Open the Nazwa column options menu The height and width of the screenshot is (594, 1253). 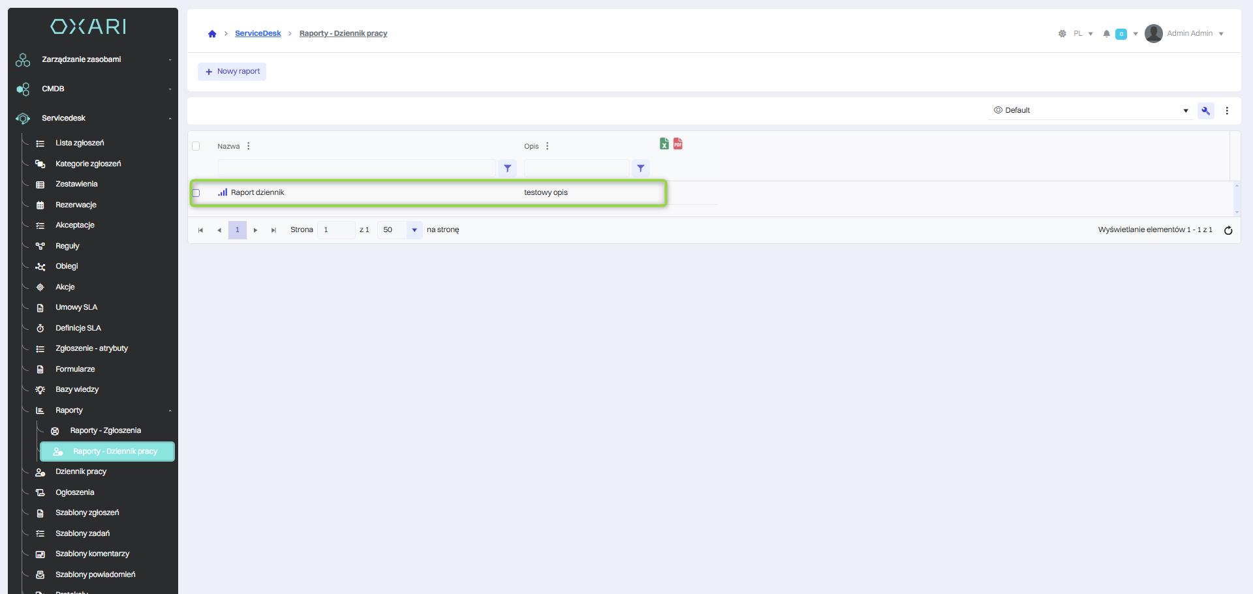(x=249, y=146)
